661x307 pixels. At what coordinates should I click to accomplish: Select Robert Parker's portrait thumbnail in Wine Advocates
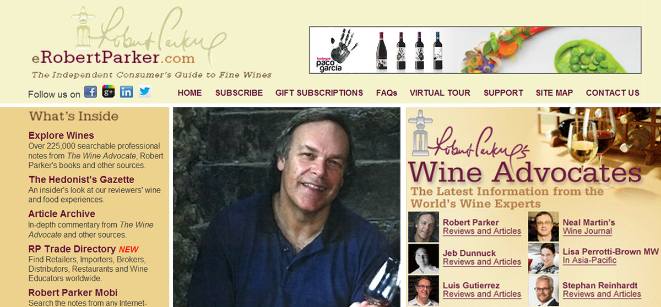click(423, 227)
